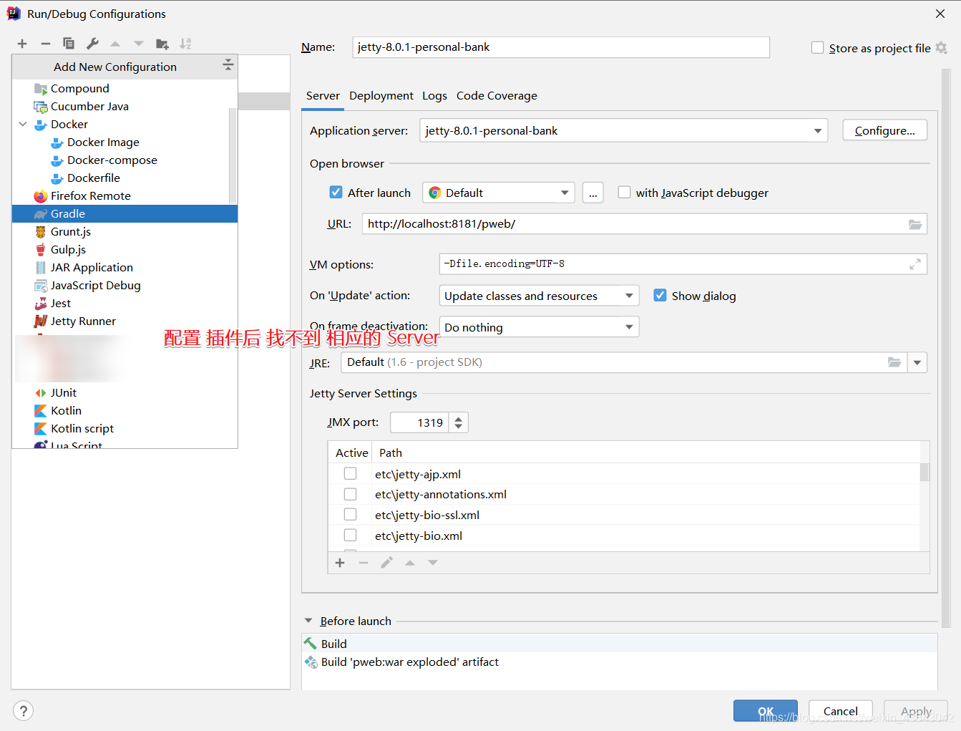This screenshot has height=731, width=961.
Task: Click the browser ellipsis button
Action: [593, 193]
